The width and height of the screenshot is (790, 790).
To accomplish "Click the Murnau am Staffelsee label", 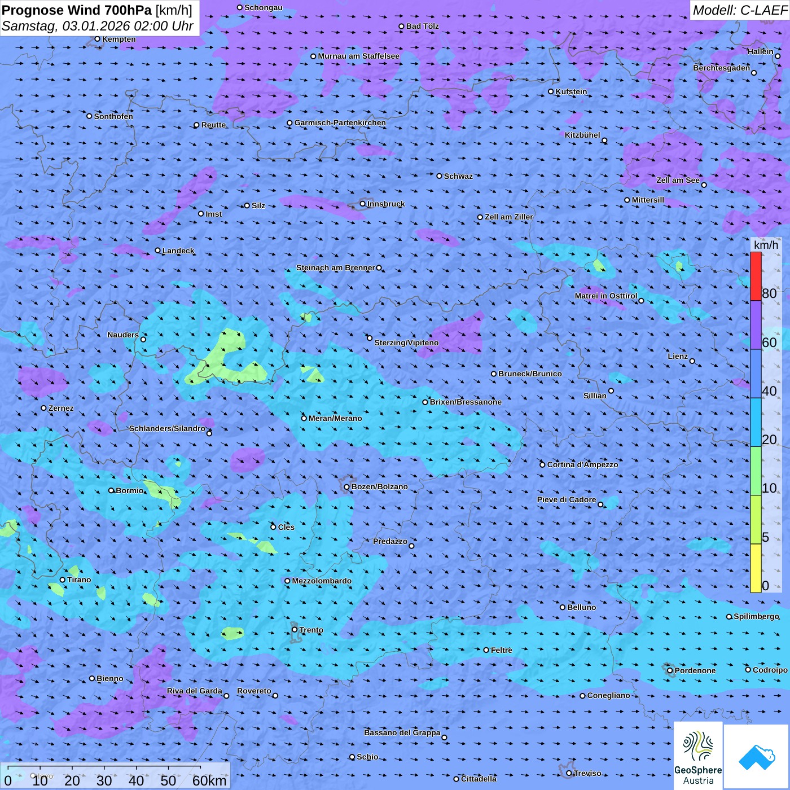I will click(358, 56).
